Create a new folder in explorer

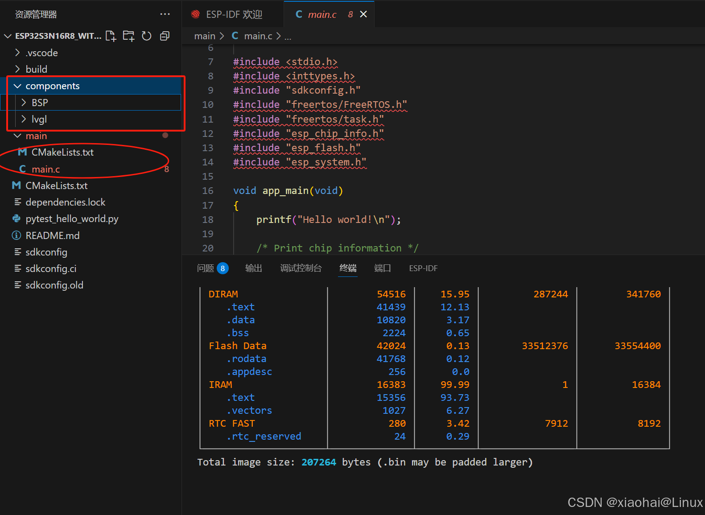(x=128, y=36)
